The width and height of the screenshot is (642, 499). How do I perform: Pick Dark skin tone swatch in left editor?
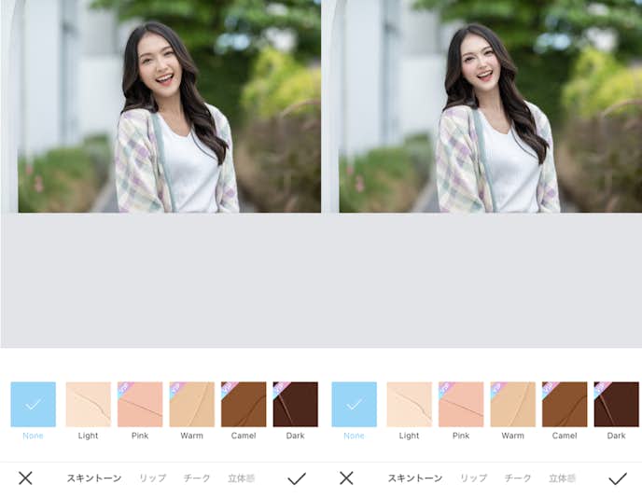tap(295, 405)
